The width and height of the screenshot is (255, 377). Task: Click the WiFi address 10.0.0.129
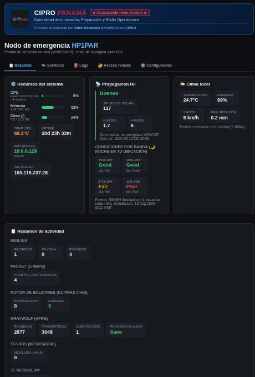(25, 151)
